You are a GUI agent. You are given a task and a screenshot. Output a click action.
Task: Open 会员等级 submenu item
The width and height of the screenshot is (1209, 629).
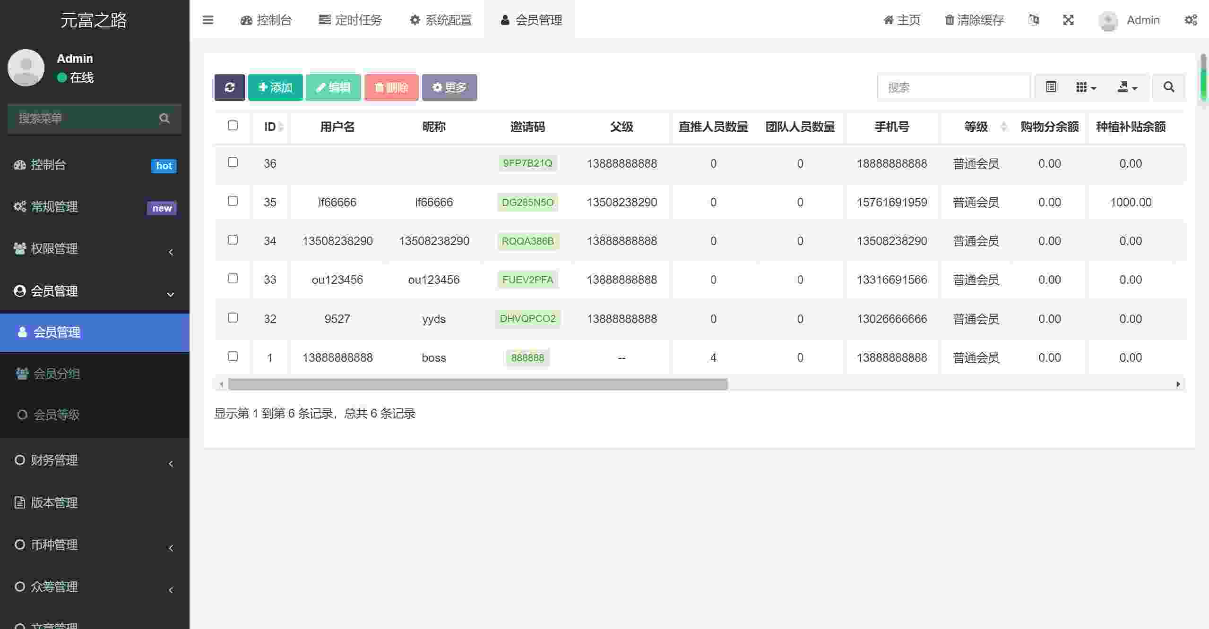click(x=95, y=415)
